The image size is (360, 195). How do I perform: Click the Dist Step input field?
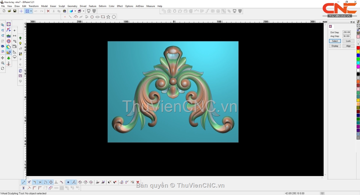tap(346, 32)
